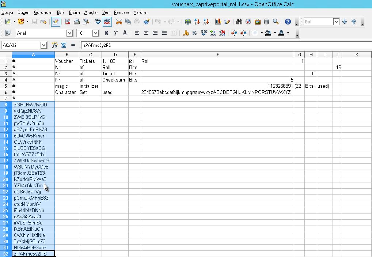The width and height of the screenshot is (372, 257).
Task: Select row 5 header
Action: (6, 86)
